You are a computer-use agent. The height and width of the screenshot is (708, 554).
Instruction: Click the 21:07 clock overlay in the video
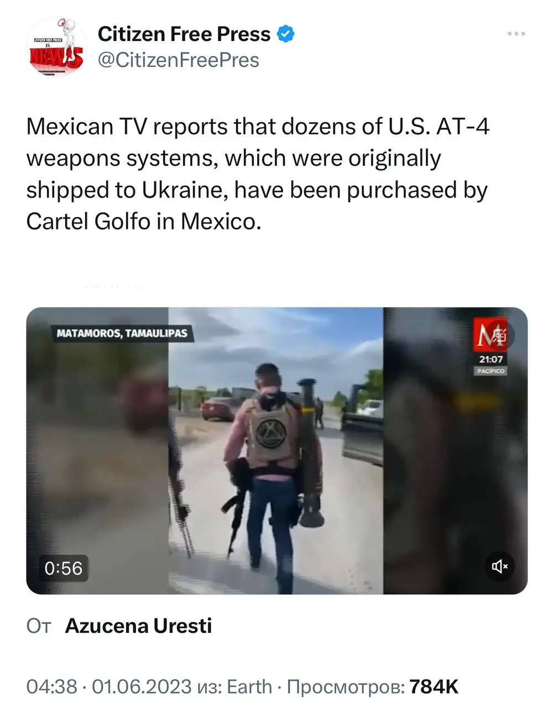point(491,359)
